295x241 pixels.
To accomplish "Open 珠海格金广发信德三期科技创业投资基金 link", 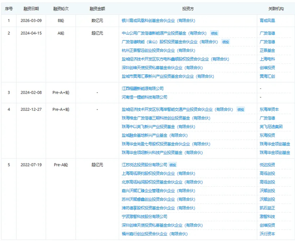I will tap(166, 118).
